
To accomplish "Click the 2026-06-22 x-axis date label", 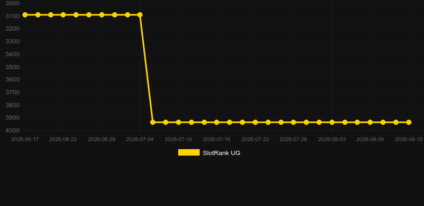I will point(63,139).
